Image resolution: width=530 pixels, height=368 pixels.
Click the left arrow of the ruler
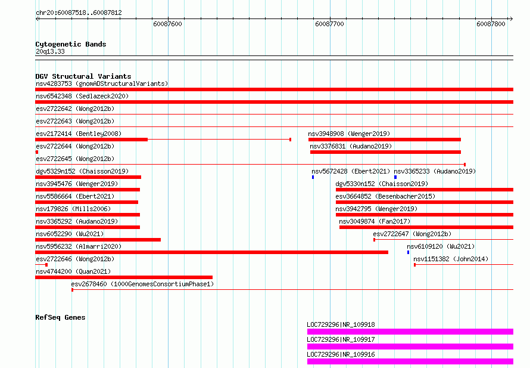[x=37, y=18]
